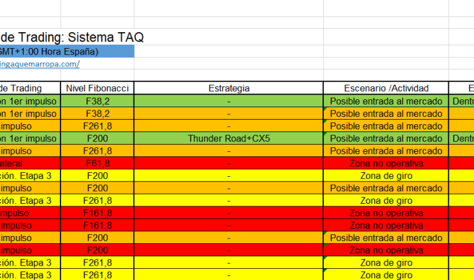Click the green-row 'F200' cell

pyautogui.click(x=97, y=138)
